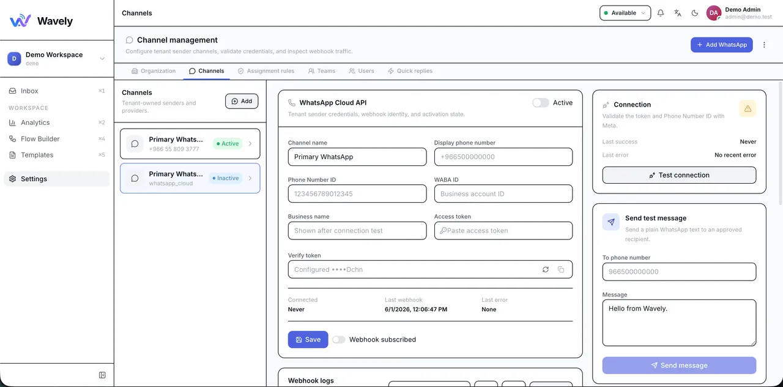The width and height of the screenshot is (783, 387).
Task: Click the Send message button
Action: click(679, 366)
